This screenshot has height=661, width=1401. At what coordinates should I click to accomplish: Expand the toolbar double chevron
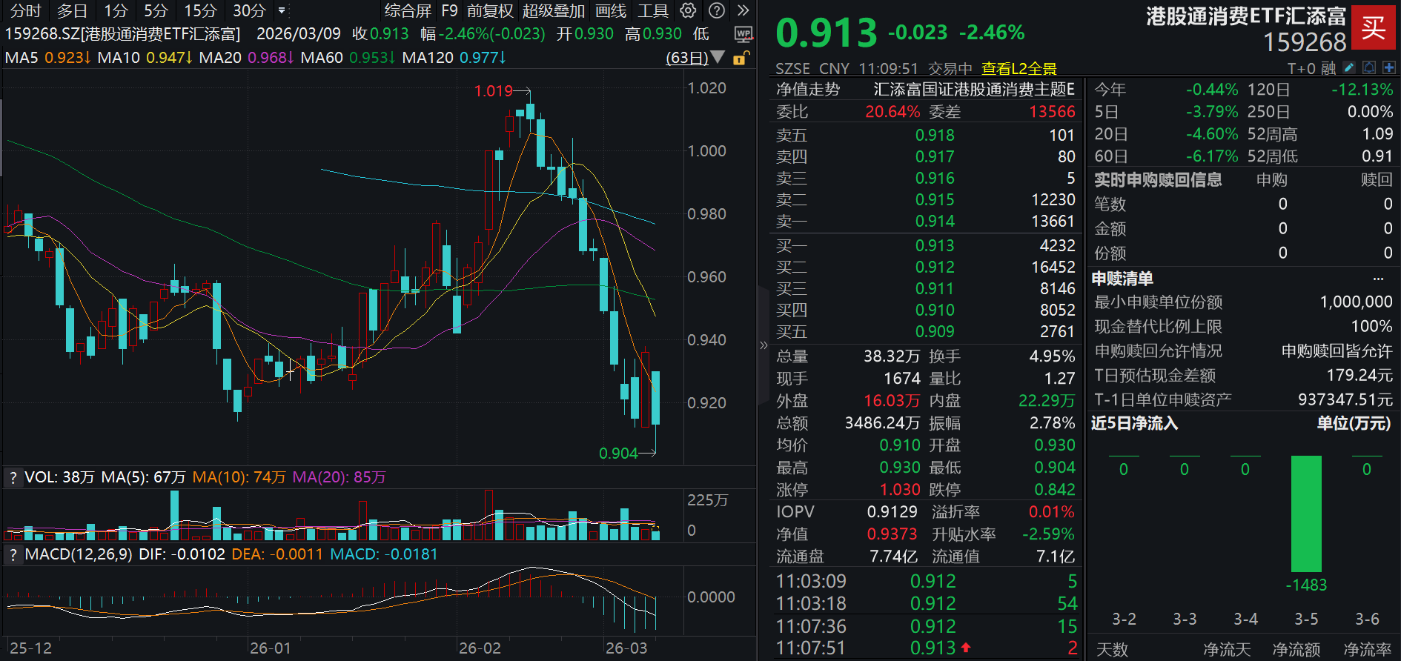pos(743,10)
